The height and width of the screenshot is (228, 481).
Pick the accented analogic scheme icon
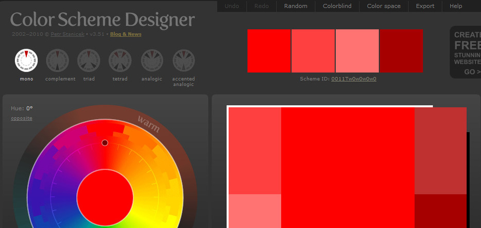coord(183,60)
